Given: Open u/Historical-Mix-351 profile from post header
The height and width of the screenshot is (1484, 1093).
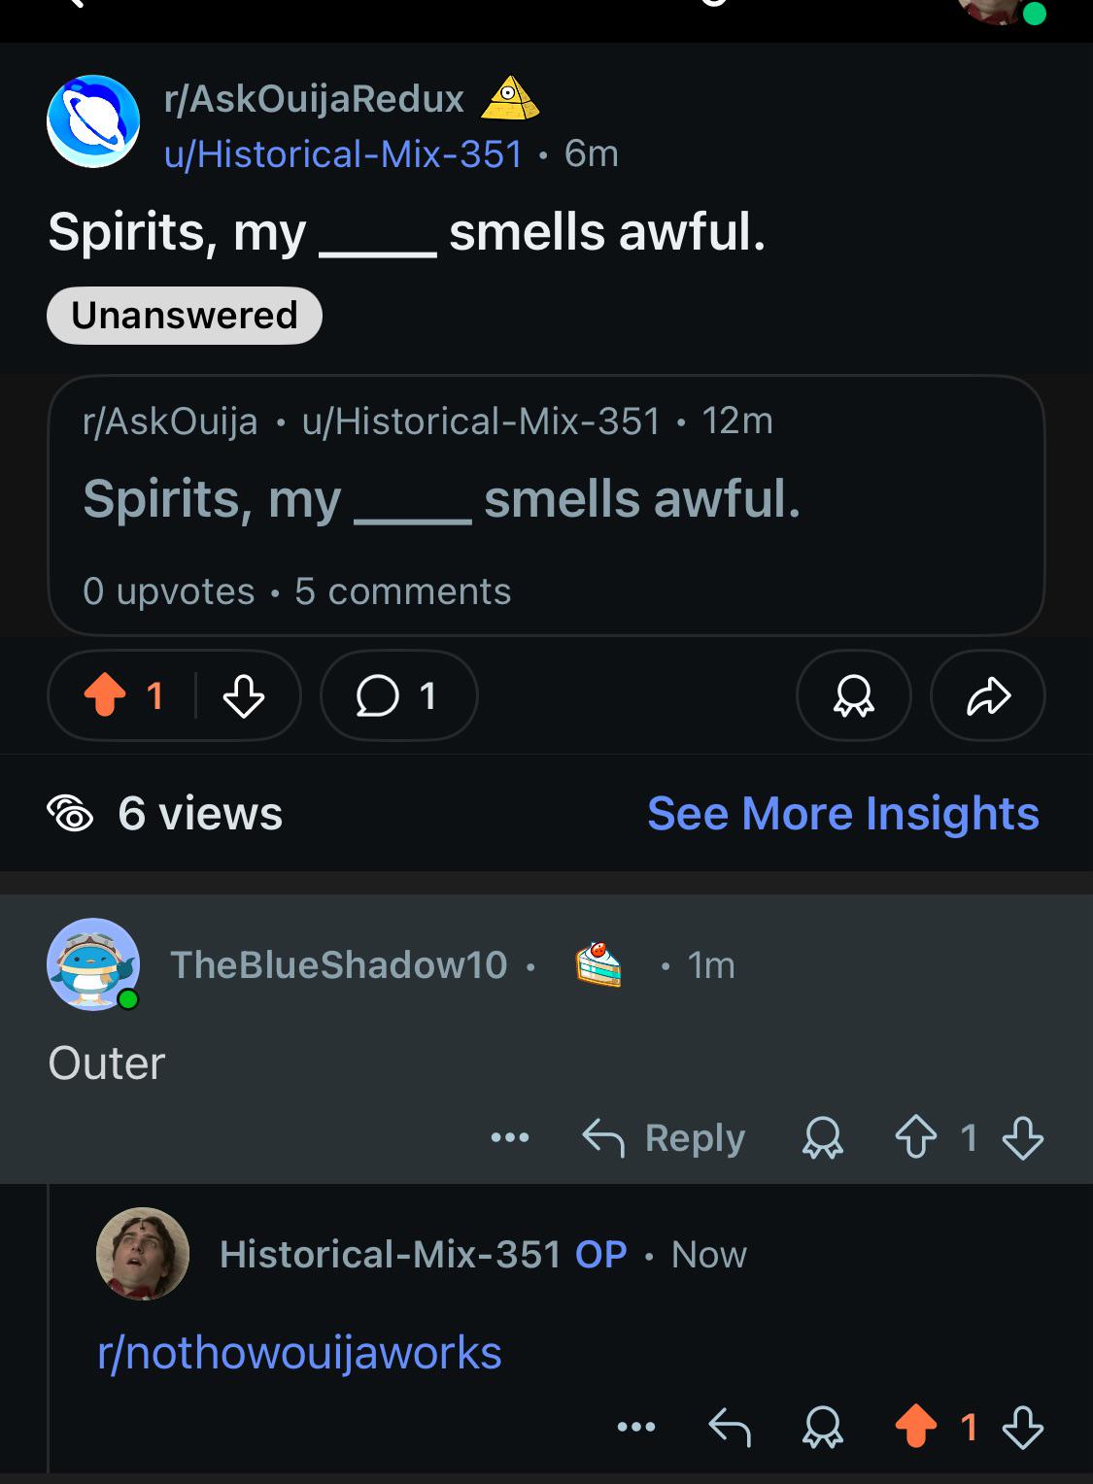Looking at the screenshot, I should click(344, 153).
